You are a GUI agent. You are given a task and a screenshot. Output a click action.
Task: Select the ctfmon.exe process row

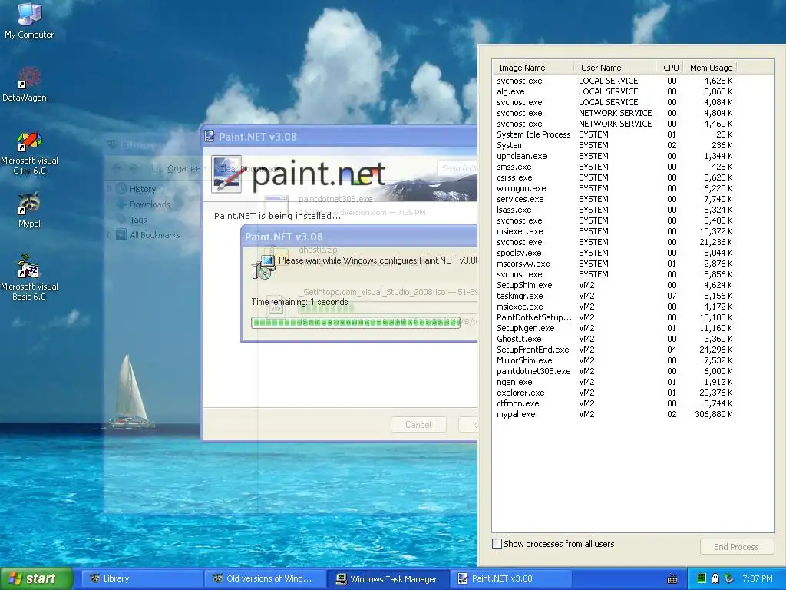[615, 403]
